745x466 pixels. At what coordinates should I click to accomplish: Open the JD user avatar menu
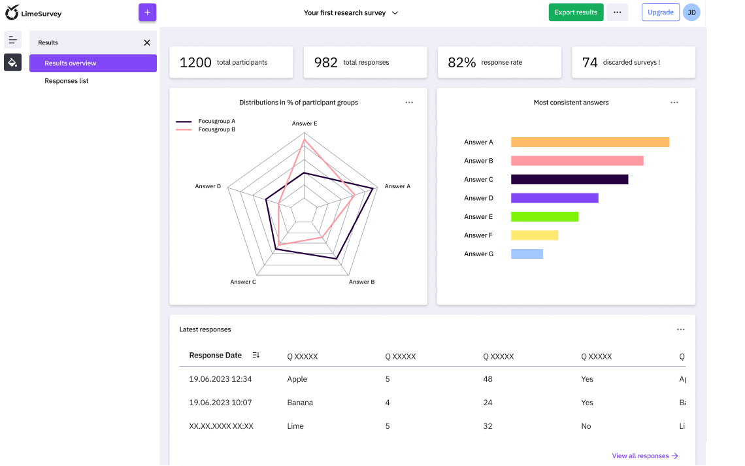691,12
